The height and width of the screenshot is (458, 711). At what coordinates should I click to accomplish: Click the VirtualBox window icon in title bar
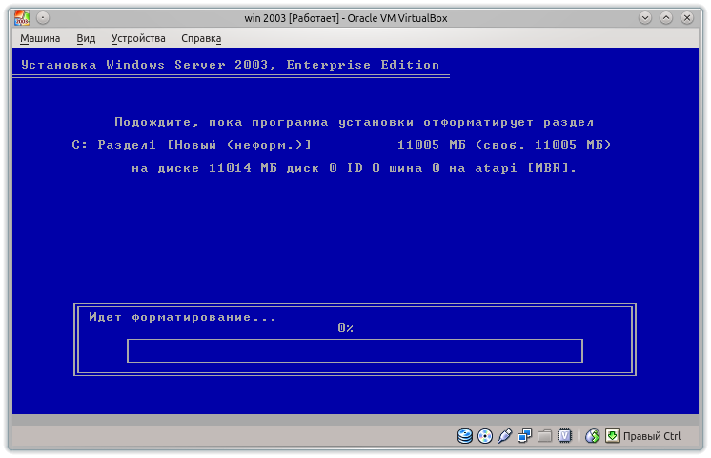tap(21, 18)
